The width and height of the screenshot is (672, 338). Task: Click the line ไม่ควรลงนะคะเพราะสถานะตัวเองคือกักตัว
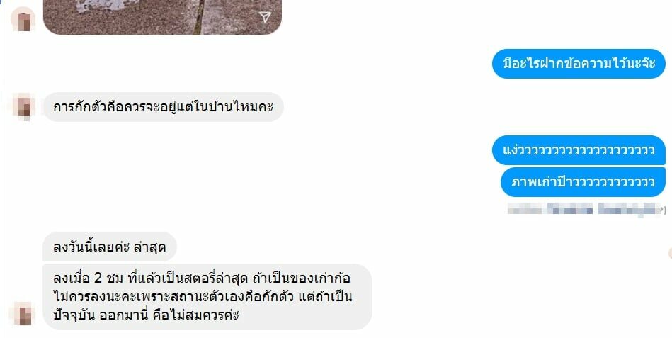tap(173, 297)
